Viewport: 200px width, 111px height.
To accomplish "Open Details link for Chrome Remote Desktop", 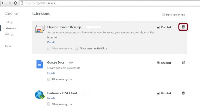I will pyautogui.click(x=51, y=43).
